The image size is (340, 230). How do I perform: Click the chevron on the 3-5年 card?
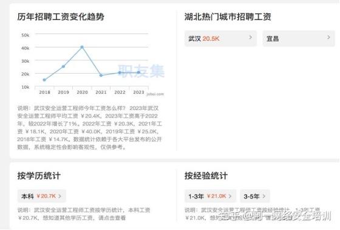(264, 196)
